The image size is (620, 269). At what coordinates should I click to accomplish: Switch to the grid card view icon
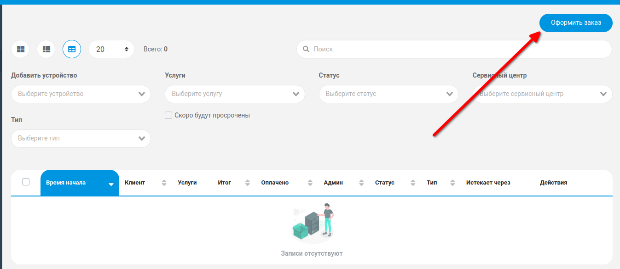[x=20, y=49]
